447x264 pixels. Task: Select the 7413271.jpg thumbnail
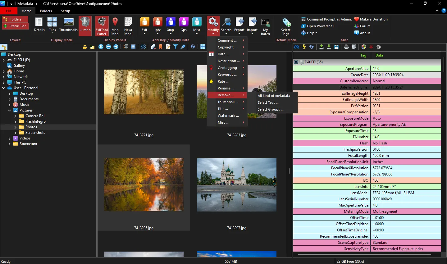point(144,92)
